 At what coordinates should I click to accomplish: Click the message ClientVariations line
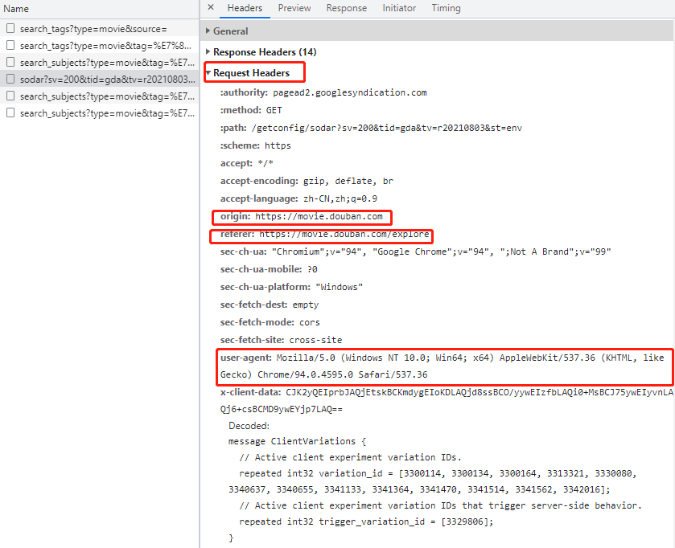[x=297, y=441]
